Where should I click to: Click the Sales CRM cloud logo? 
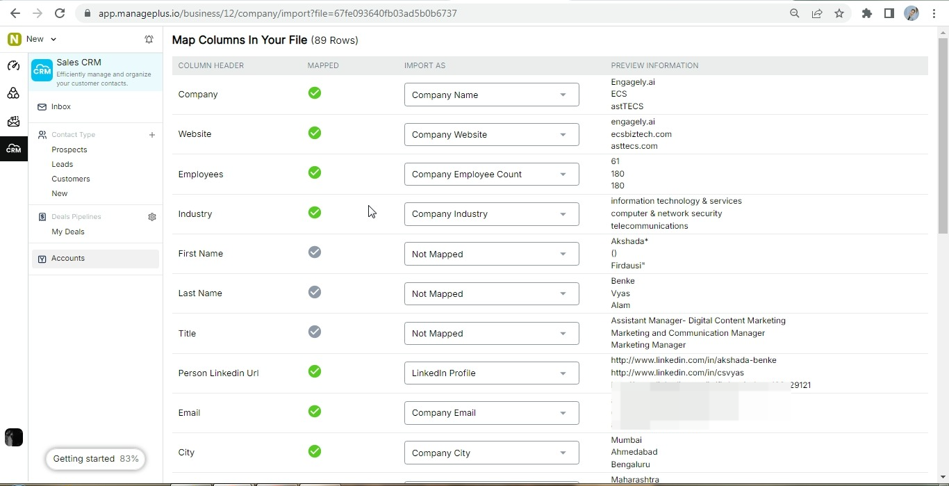tap(42, 70)
